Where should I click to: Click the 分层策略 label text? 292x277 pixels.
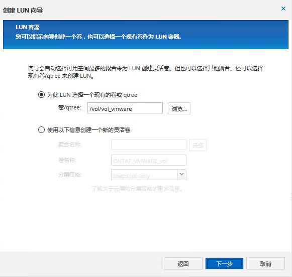70,175
